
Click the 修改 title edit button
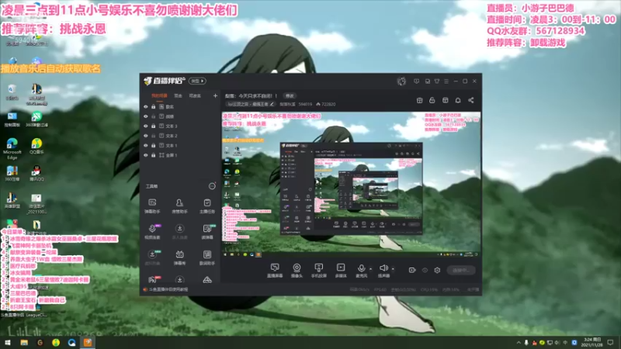(290, 95)
